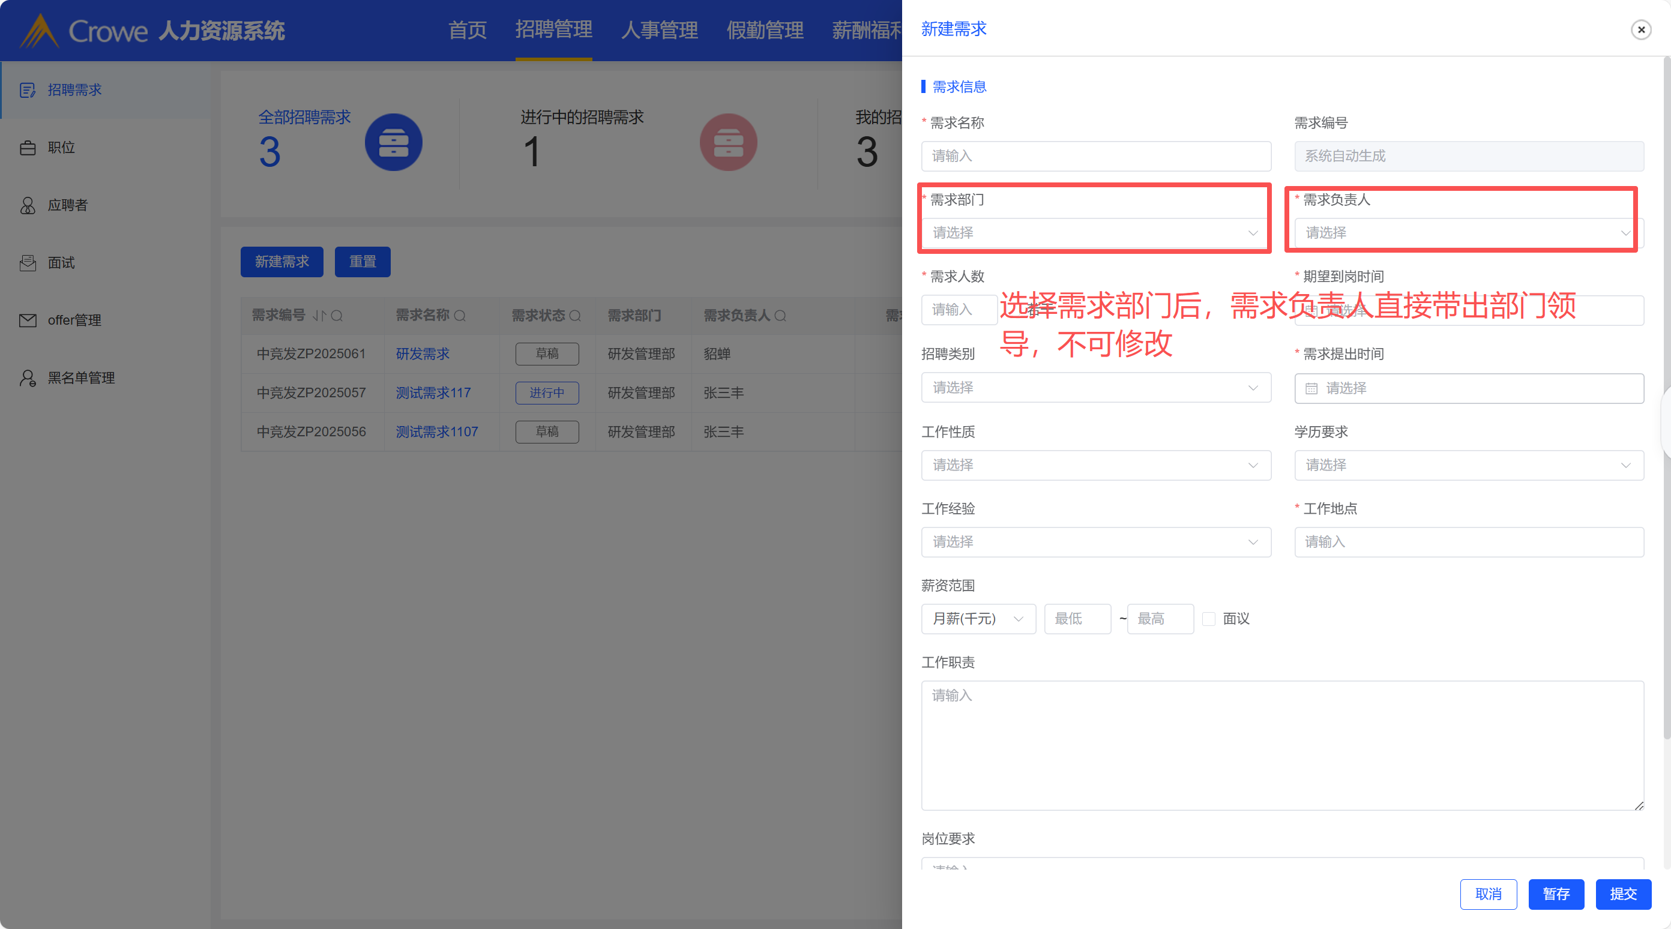Click the 需求名称 input field
The height and width of the screenshot is (929, 1671).
click(1095, 157)
